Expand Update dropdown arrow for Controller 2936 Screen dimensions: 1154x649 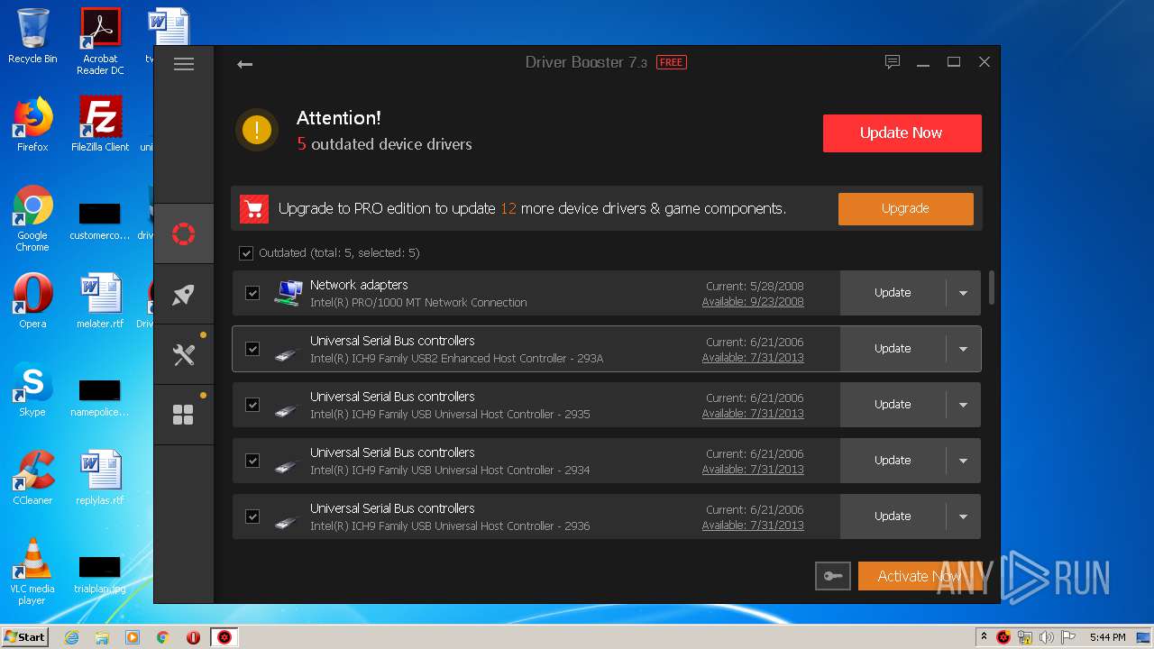(x=963, y=516)
